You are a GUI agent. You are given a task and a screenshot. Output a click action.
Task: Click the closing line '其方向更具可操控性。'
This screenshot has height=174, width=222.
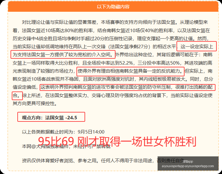(35, 104)
